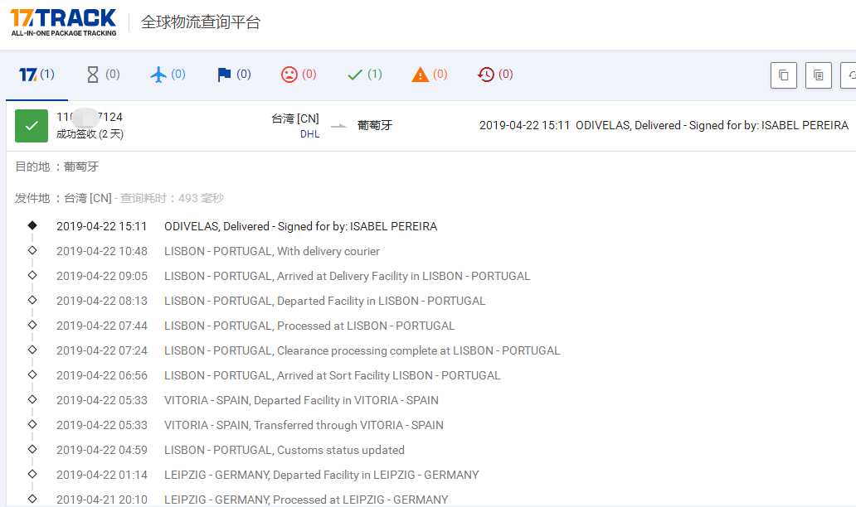This screenshot has height=507, width=856.
Task: Click the origin 台湾 [CN] label
Action: tap(295, 118)
